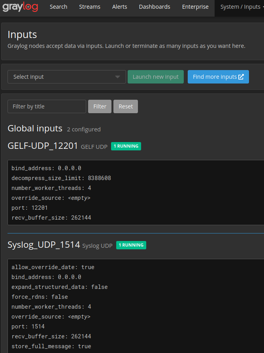Viewport: 264px width, 353px height.
Task: Click the Reset button
Action: [125, 106]
